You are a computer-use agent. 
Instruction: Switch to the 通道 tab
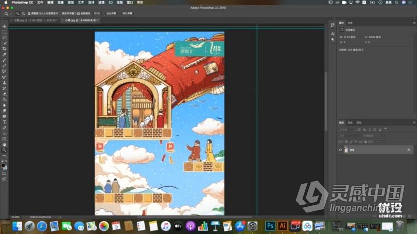coord(350,123)
